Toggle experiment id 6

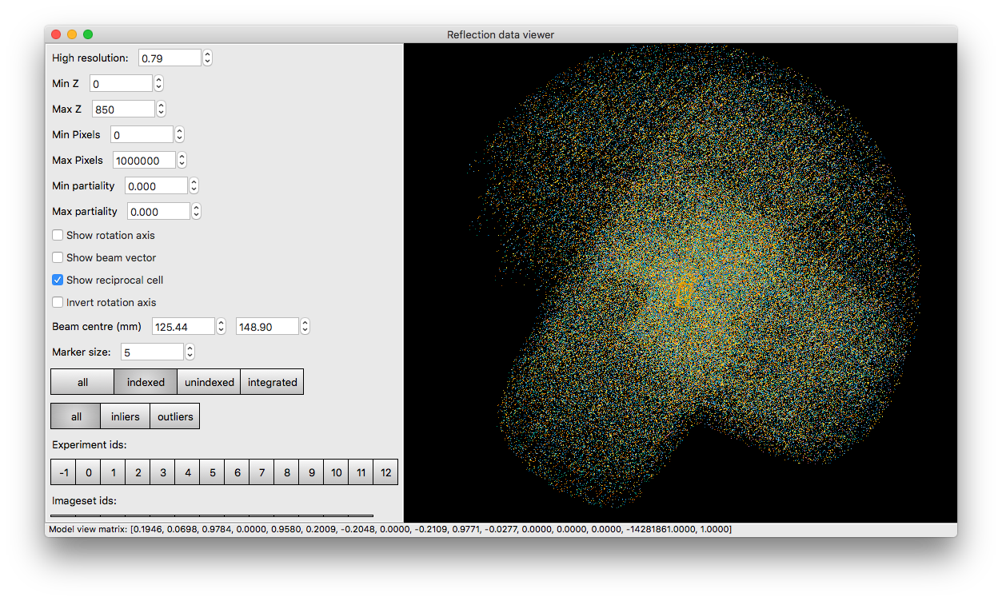[x=237, y=472]
